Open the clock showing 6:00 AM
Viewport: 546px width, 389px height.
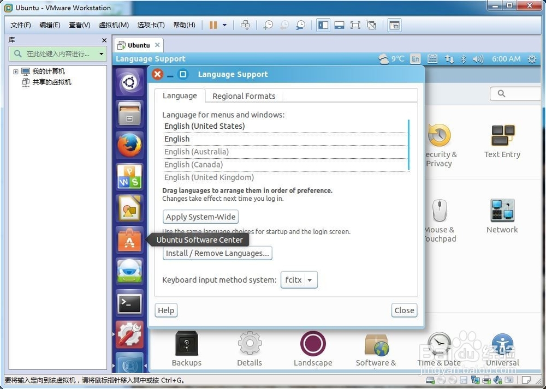[x=506, y=59]
